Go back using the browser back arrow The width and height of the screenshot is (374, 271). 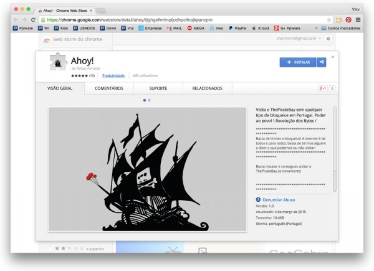coord(16,20)
